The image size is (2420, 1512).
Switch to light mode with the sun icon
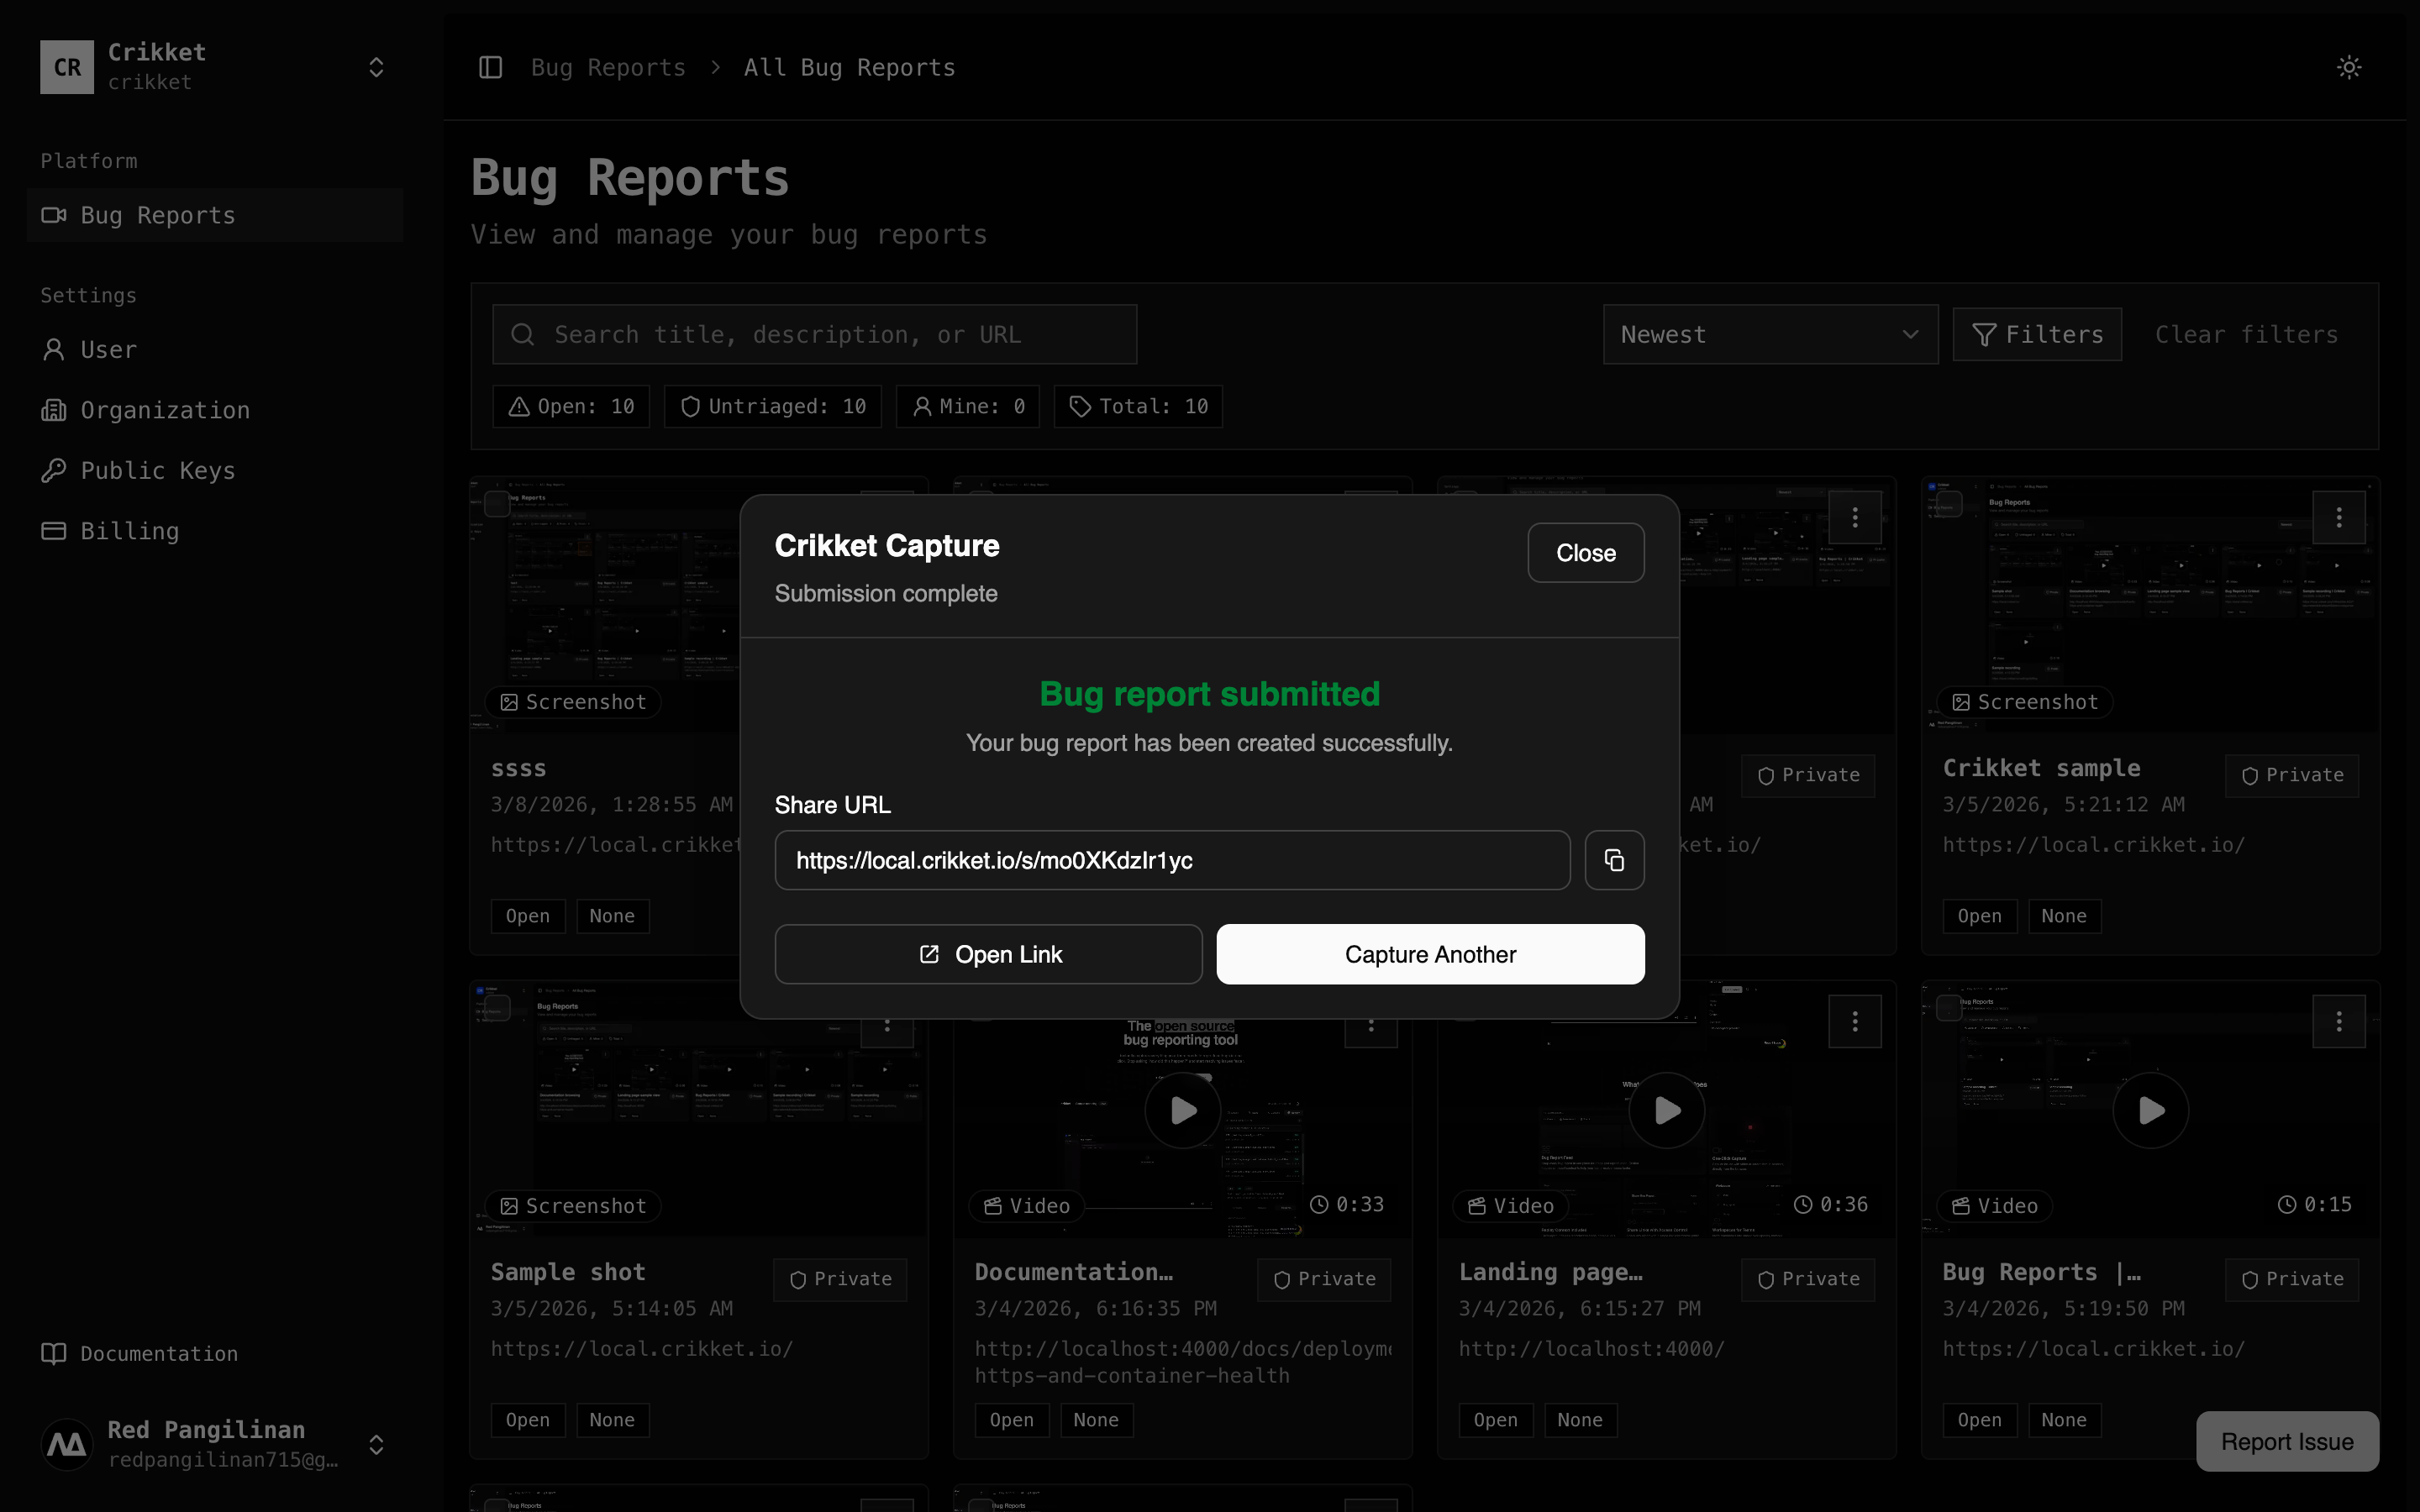[2349, 66]
